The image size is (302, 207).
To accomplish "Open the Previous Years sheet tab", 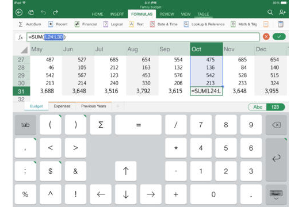I will pyautogui.click(x=94, y=106).
